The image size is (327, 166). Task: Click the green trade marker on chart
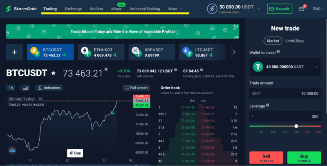112,113
